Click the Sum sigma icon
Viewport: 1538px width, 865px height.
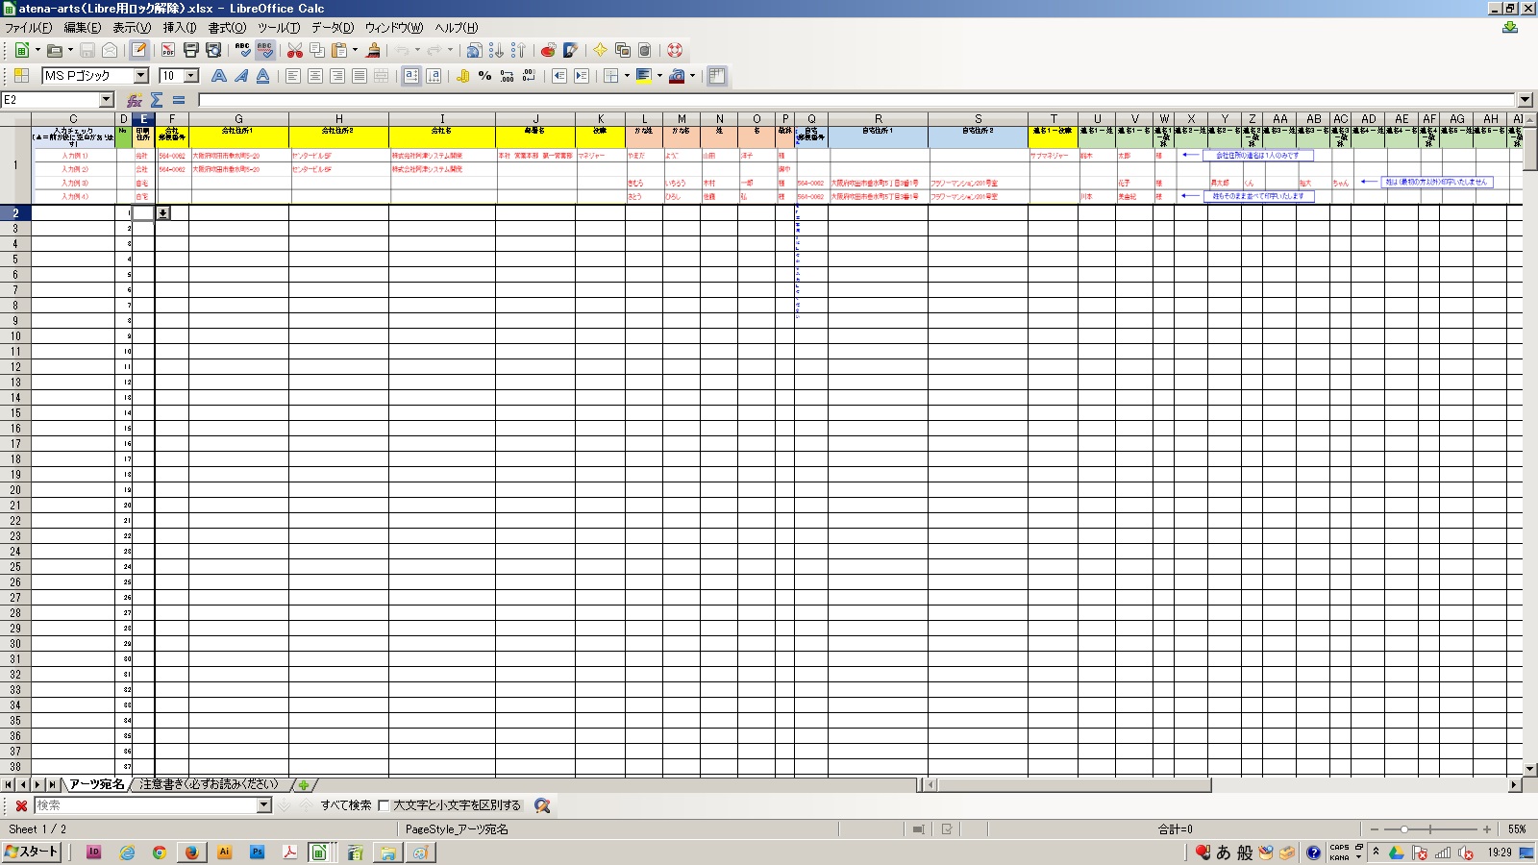pyautogui.click(x=157, y=100)
